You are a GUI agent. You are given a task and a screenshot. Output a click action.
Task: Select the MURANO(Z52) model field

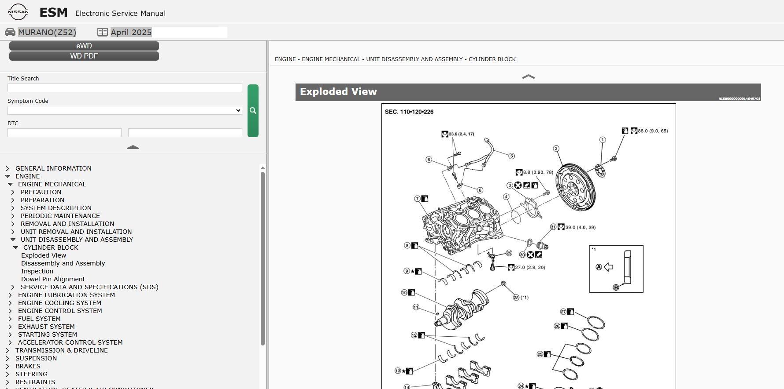[x=47, y=32]
